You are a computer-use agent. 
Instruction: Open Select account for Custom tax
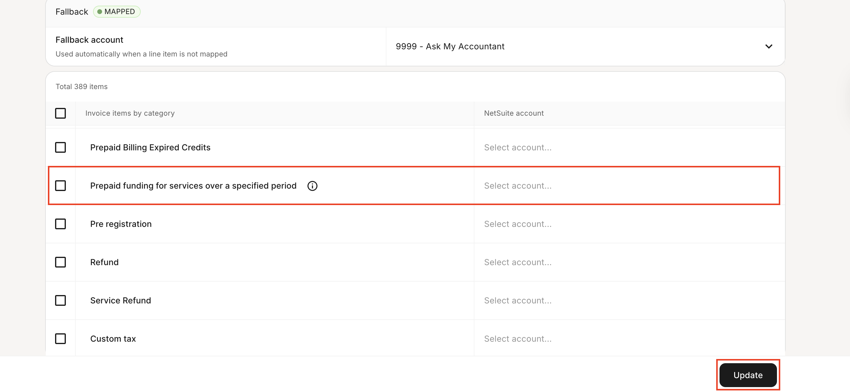pyautogui.click(x=517, y=339)
